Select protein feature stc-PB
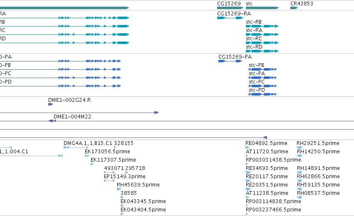The height and width of the screenshot is (216, 354). [257, 65]
